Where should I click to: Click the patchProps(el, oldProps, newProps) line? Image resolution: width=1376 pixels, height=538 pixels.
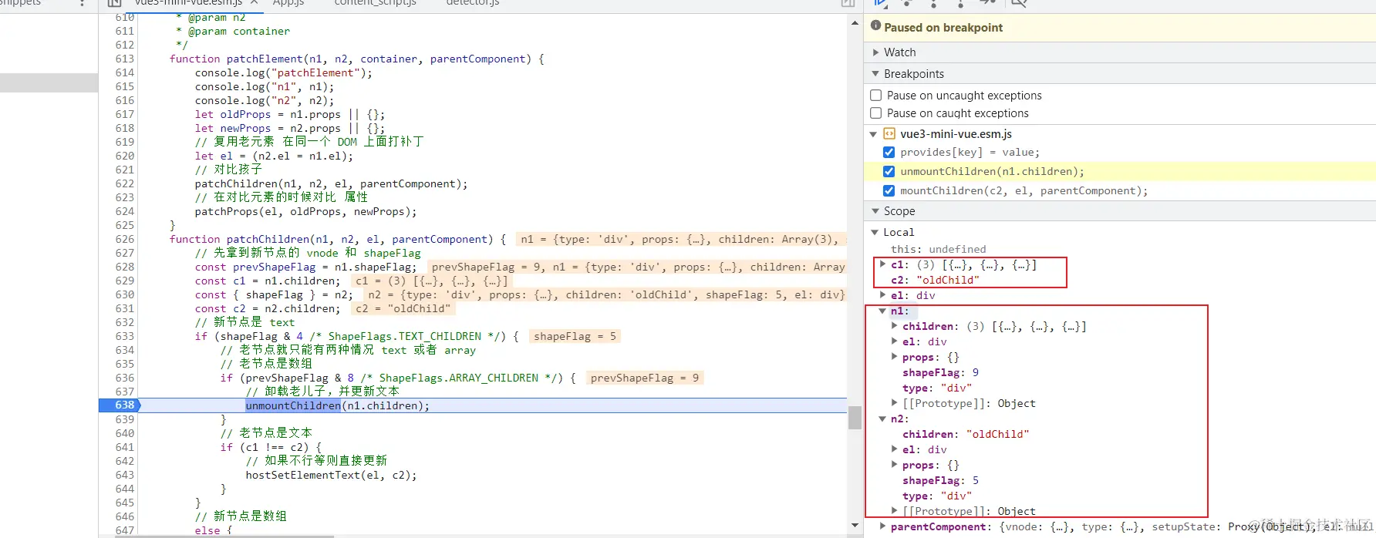tap(305, 211)
